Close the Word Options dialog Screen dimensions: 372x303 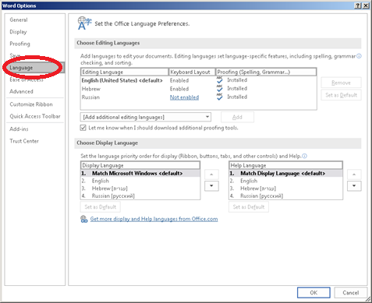[366, 5]
